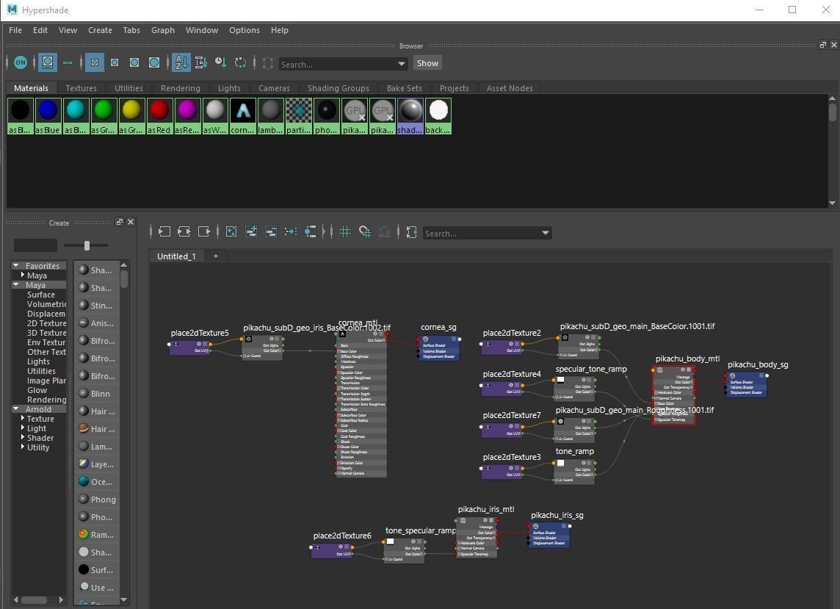Open the Create menu
Screen dimensions: 840x609
(100, 30)
